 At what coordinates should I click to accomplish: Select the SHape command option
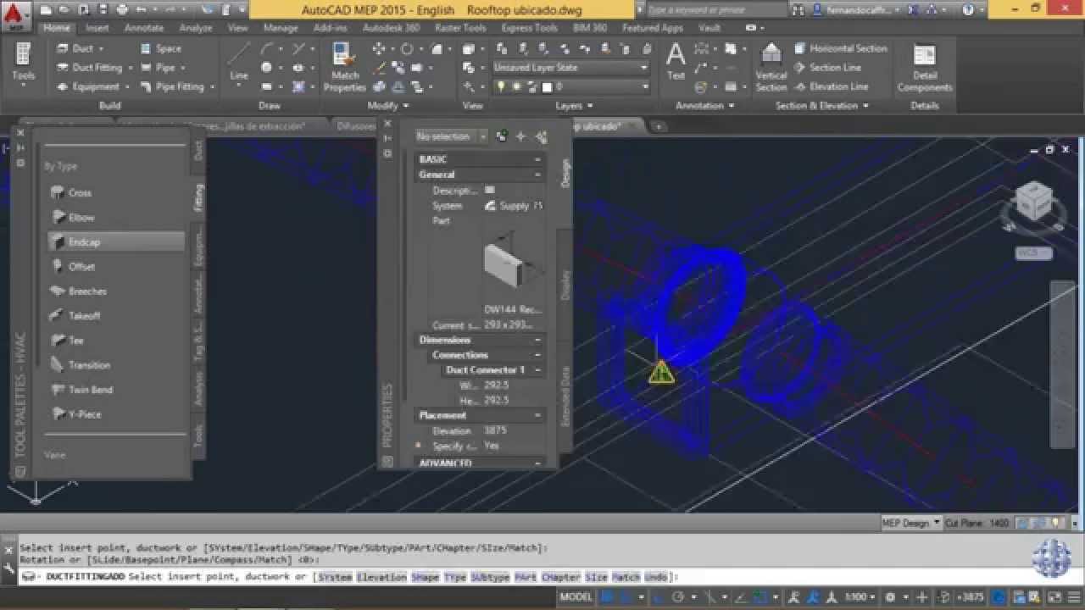click(x=425, y=577)
